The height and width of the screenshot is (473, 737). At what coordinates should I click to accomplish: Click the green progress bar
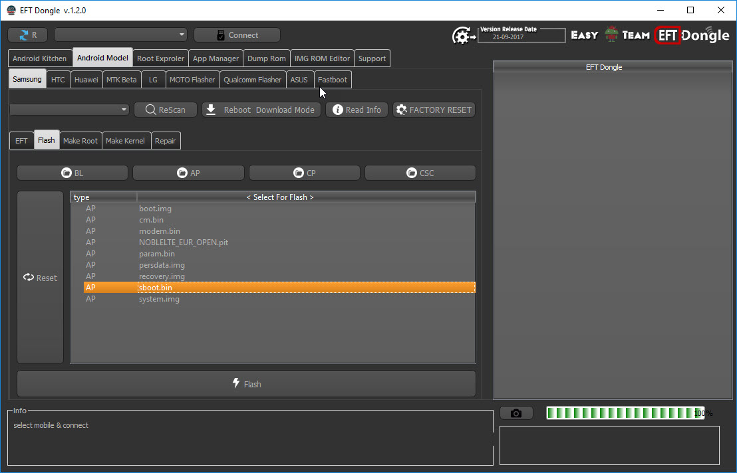[x=625, y=413]
